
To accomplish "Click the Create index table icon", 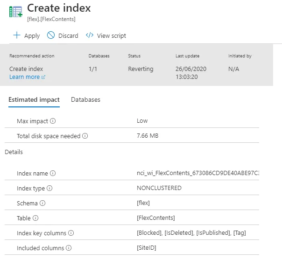I will point(15,12).
